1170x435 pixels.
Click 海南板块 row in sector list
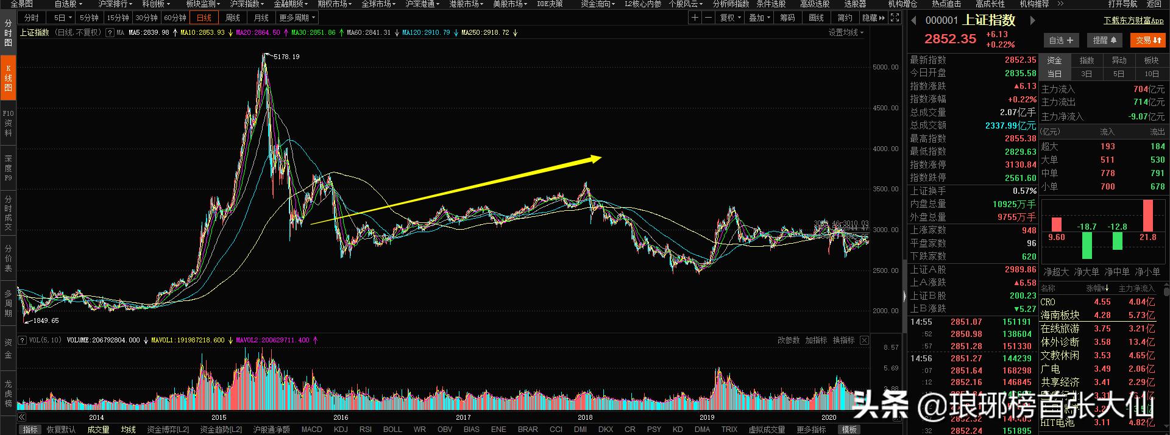[1098, 315]
